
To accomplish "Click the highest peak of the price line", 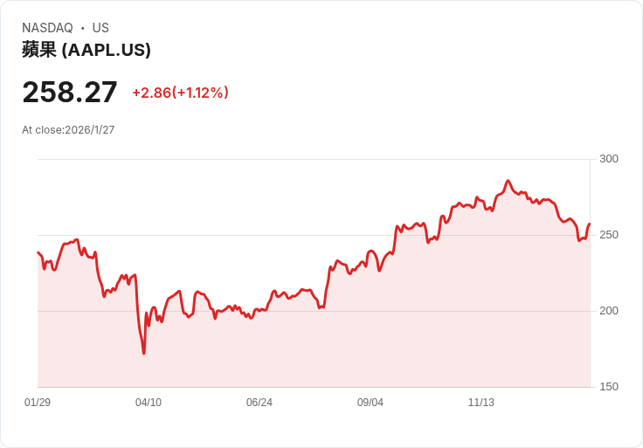I will tap(508, 182).
